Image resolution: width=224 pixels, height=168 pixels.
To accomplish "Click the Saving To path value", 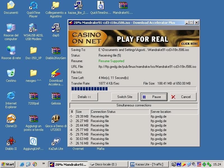I will [144, 50].
